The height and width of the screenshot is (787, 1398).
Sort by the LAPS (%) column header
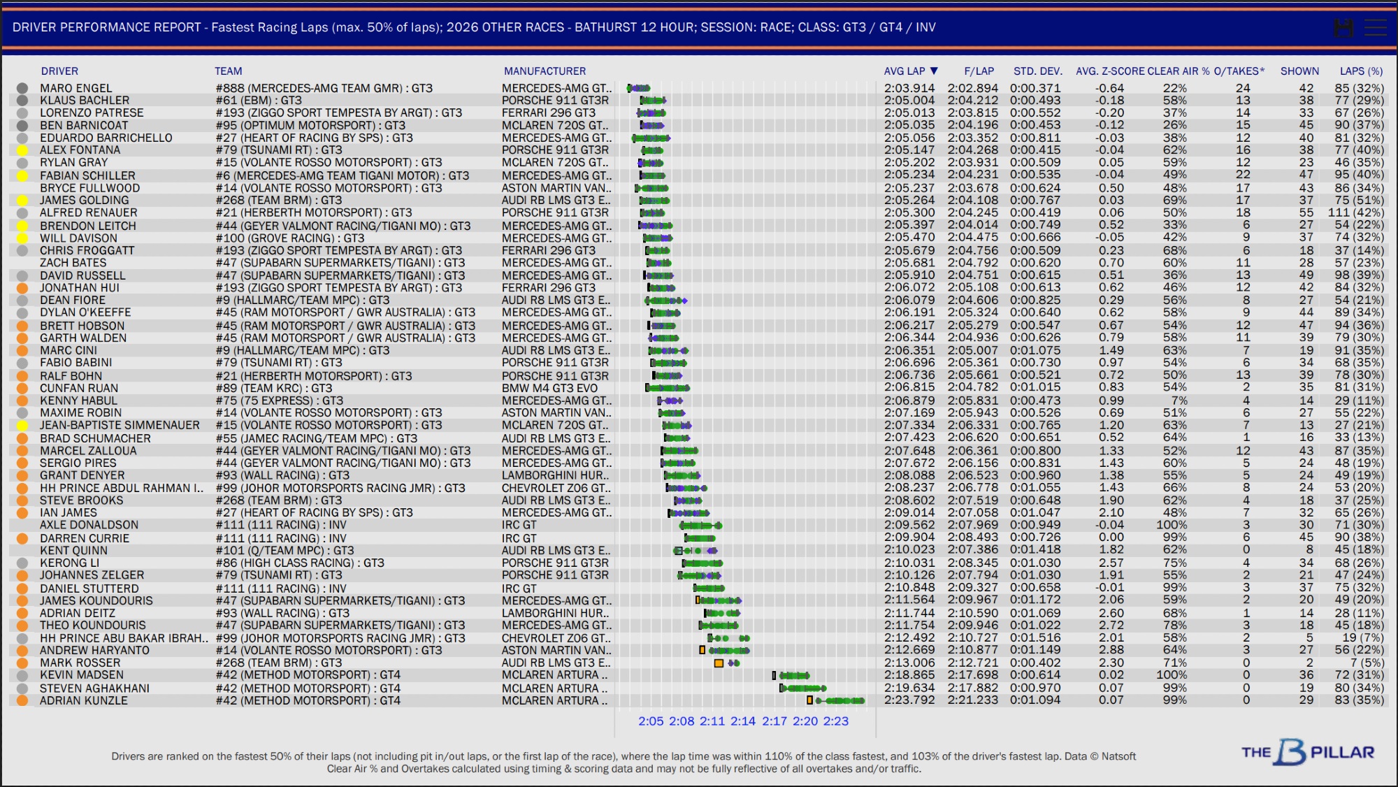point(1361,71)
